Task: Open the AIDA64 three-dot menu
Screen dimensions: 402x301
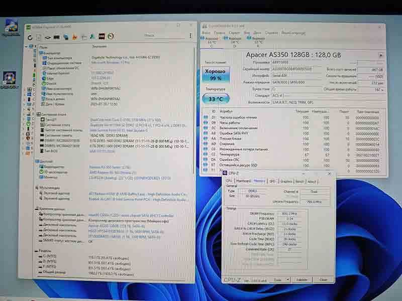Action: (190, 36)
